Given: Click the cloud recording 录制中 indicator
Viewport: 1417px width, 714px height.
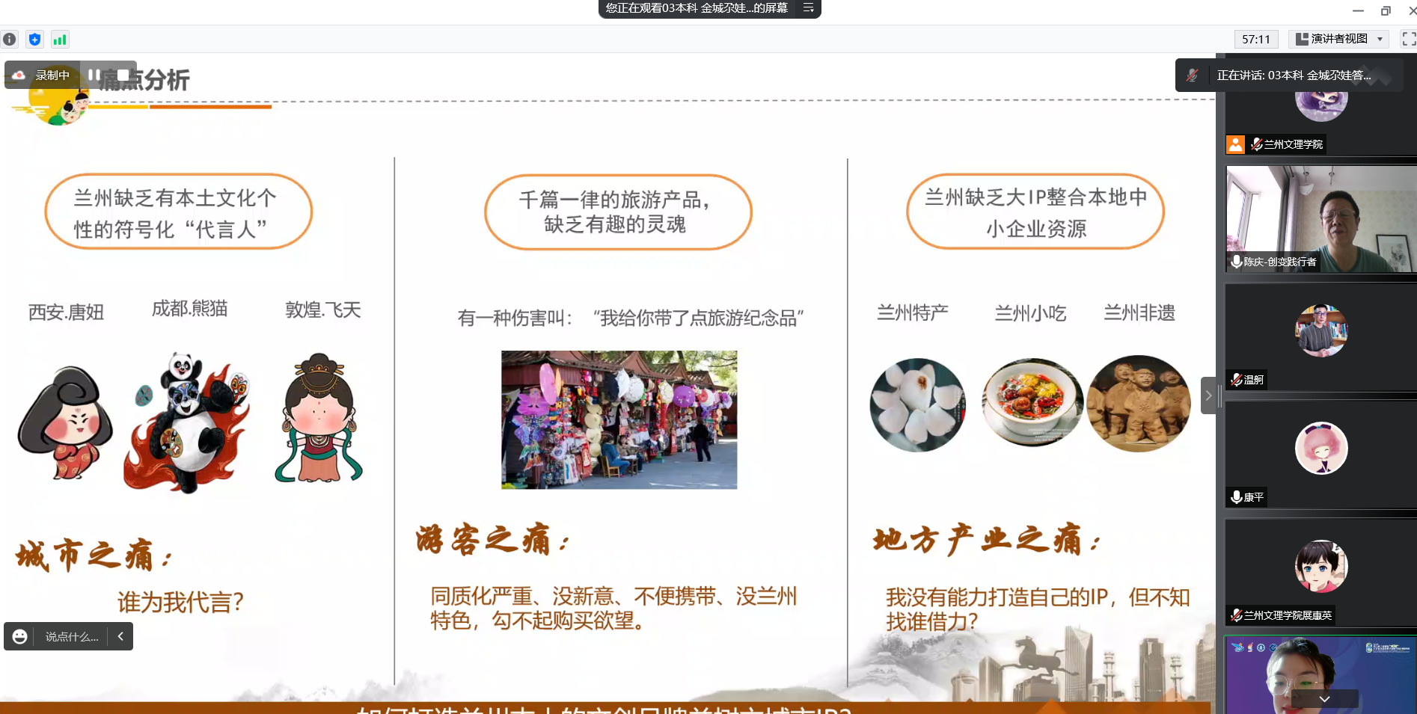Looking at the screenshot, I should point(43,75).
